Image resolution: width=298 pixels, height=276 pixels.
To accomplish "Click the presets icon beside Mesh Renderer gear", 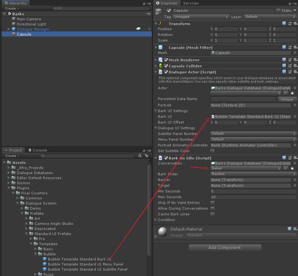I will point(289,59).
